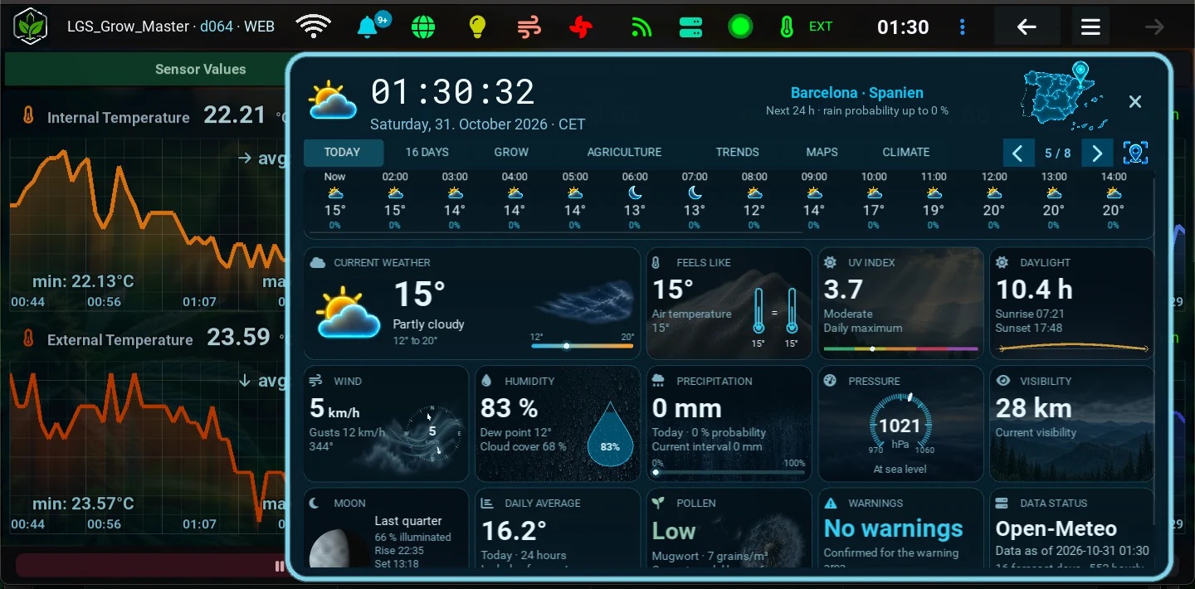The width and height of the screenshot is (1195, 589).
Task: Open the AGRICULTURE tab
Action: coord(624,152)
